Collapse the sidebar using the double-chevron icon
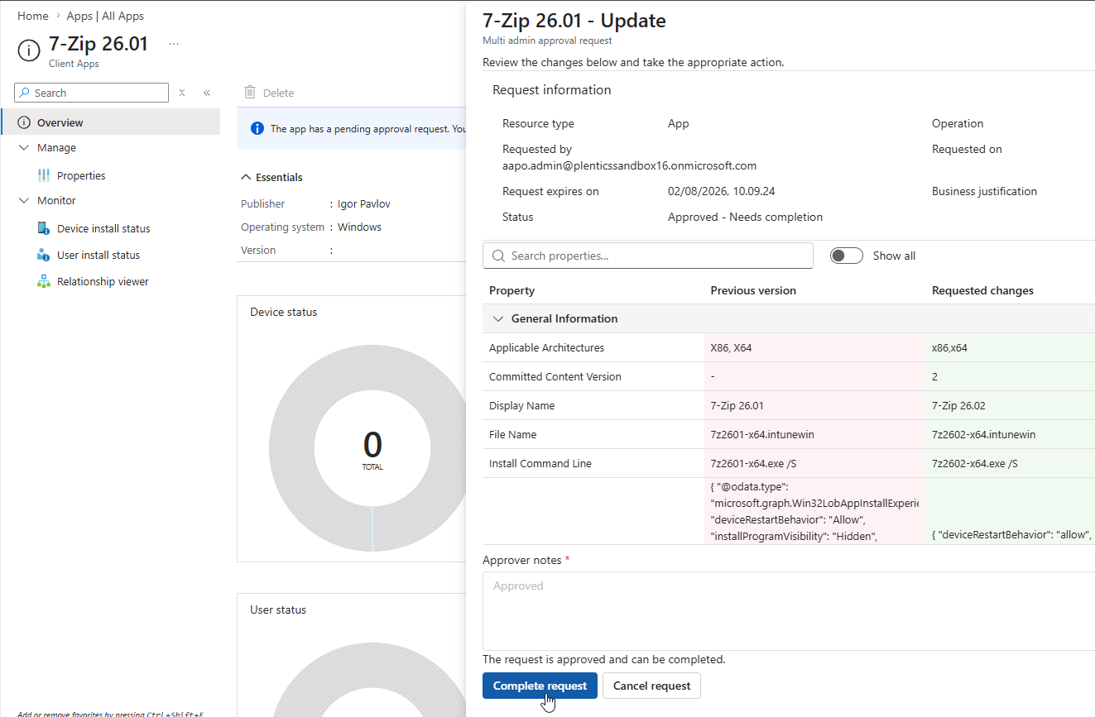The height and width of the screenshot is (717, 1095). (207, 93)
